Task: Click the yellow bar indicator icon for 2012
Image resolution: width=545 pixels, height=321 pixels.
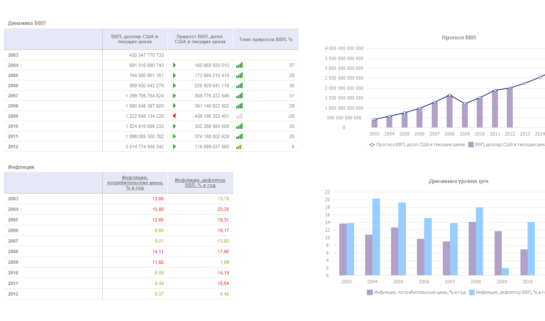Action: 240,147
